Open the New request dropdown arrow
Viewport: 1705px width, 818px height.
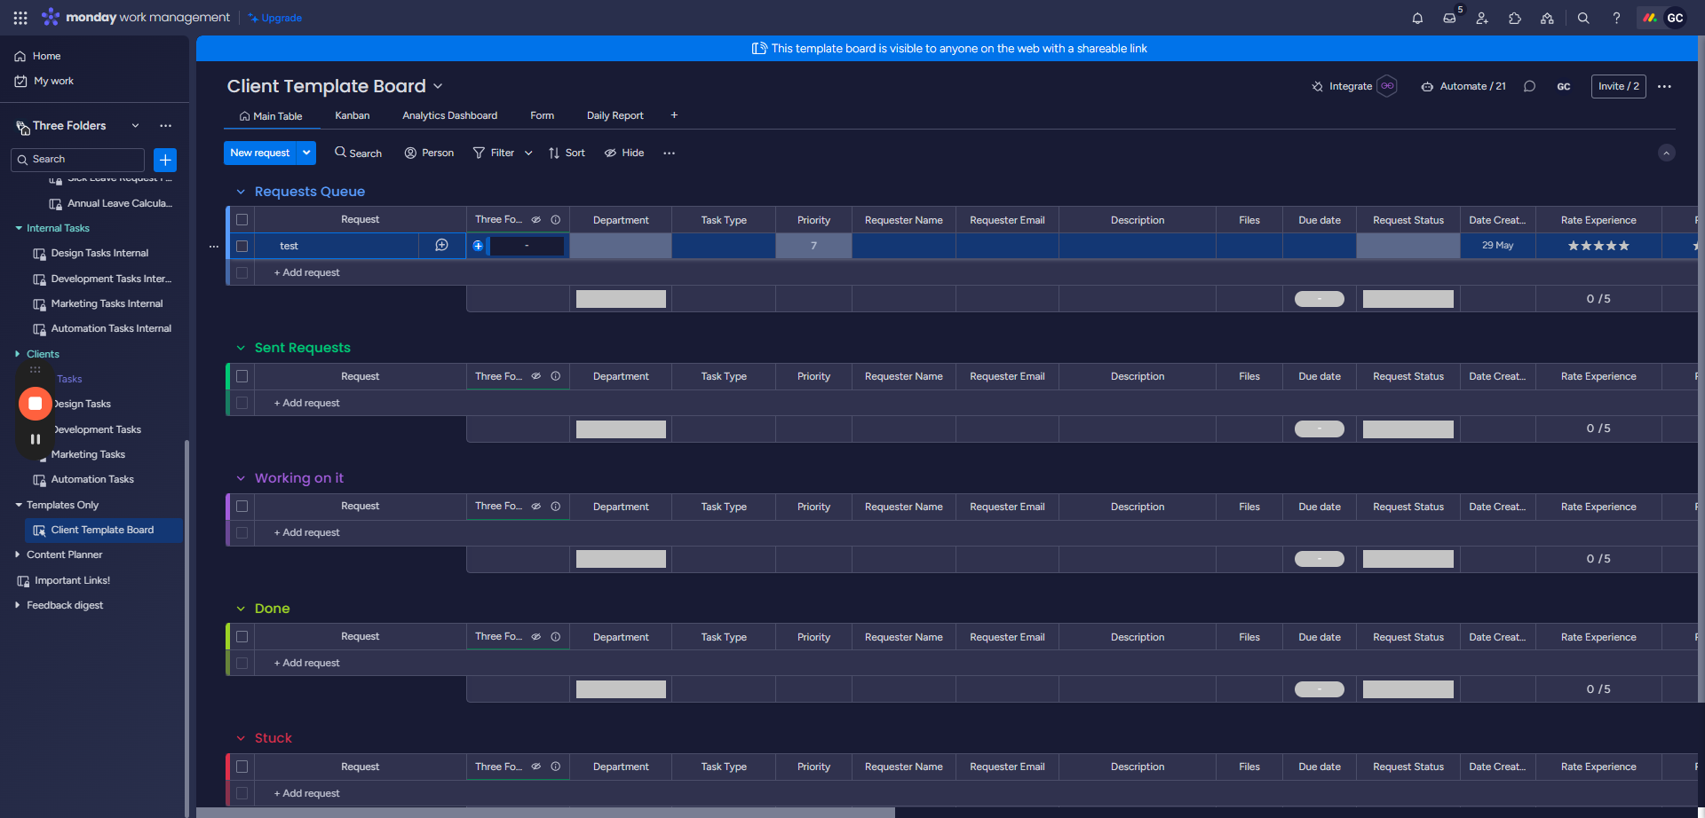[306, 153]
